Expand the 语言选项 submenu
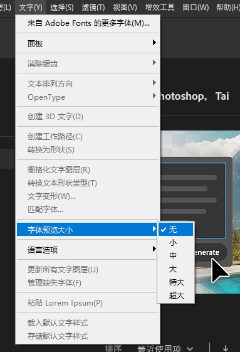240x352 pixels. coord(88,250)
